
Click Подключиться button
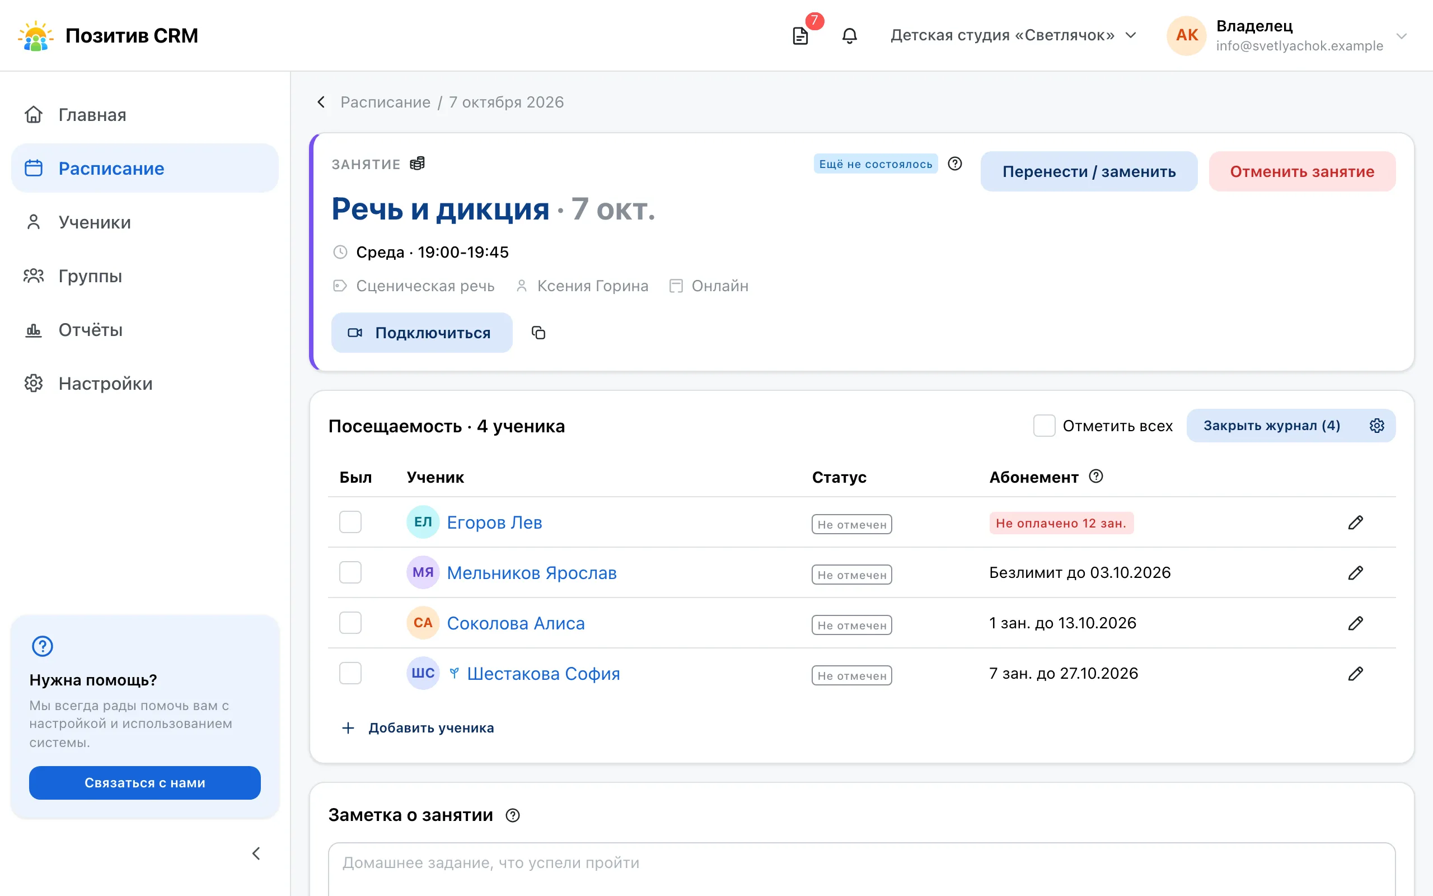(x=422, y=333)
